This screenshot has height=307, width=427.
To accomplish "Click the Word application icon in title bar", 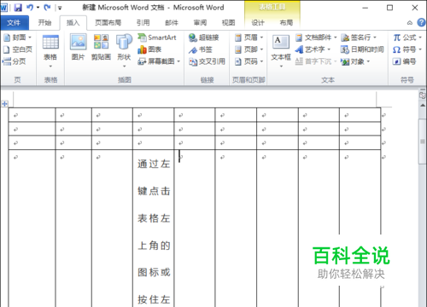I will click(4, 8).
